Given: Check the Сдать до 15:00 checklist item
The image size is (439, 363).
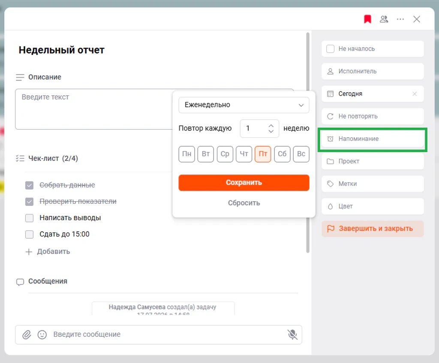Looking at the screenshot, I should 30,234.
